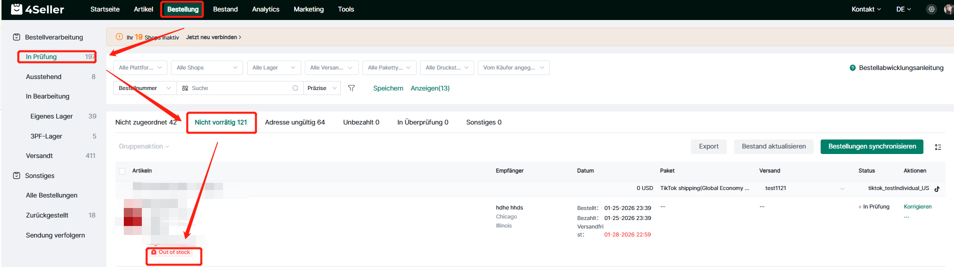The height and width of the screenshot is (267, 954).
Task: Click the 4Seller logo icon
Action: coord(17,9)
